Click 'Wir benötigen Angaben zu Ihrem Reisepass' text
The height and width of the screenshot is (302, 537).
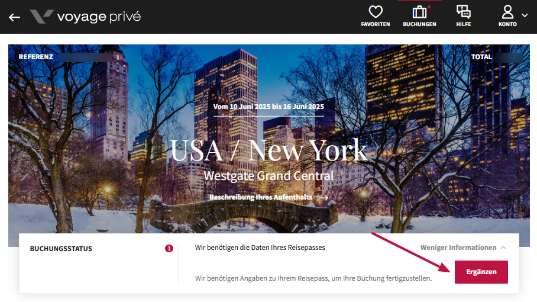313,278
